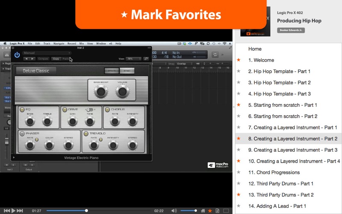Open lesson 11. Chord Progressions
342x214 pixels.
(x=274, y=172)
